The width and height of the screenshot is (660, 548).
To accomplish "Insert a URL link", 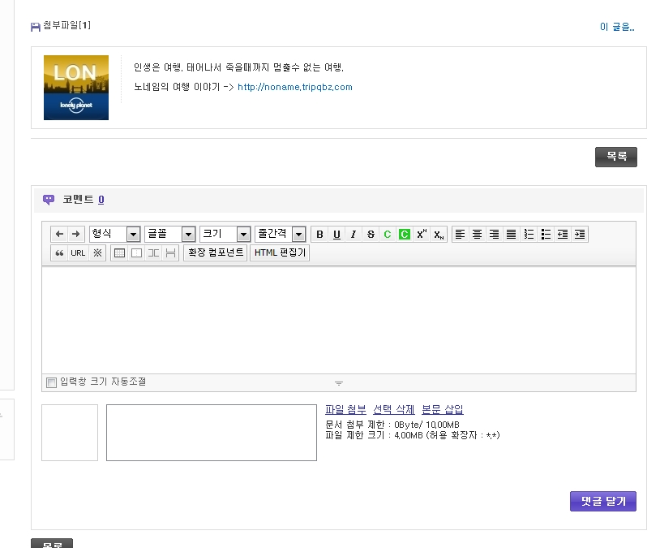I will [x=78, y=253].
